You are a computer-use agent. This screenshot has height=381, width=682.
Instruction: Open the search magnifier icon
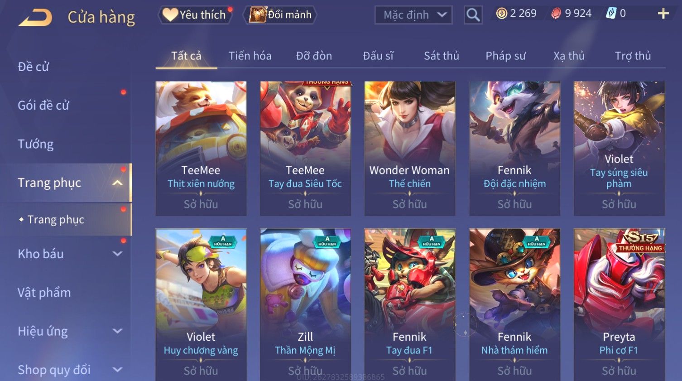pos(473,15)
